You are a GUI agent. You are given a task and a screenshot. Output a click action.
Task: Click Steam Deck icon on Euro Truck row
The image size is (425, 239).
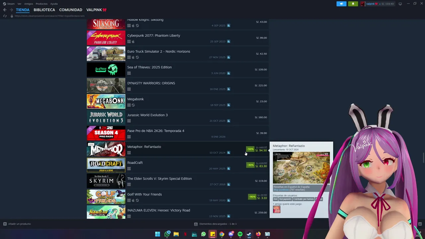(x=228, y=57)
